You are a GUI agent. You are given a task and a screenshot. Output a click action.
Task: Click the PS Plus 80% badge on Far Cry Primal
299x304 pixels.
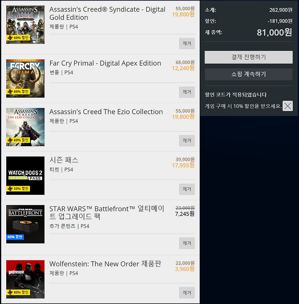18,91
